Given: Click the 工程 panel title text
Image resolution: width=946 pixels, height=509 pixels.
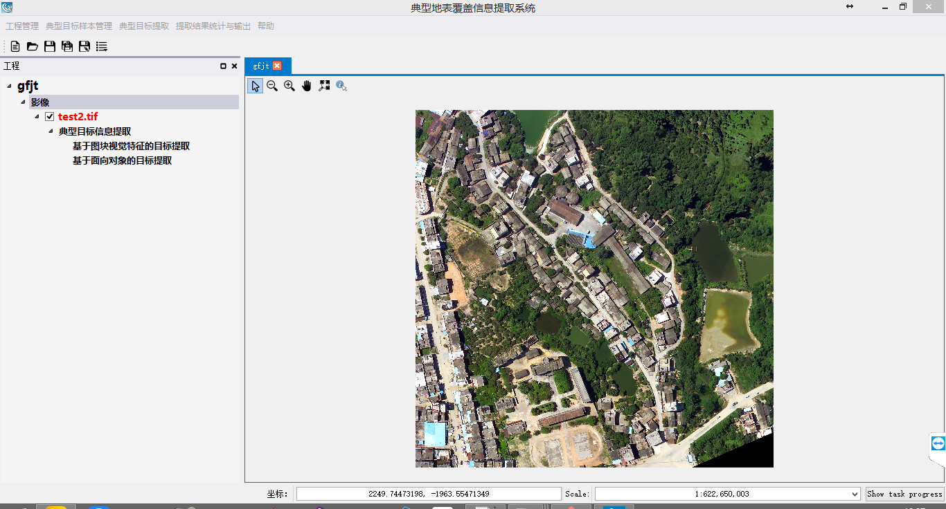Looking at the screenshot, I should click(x=12, y=66).
